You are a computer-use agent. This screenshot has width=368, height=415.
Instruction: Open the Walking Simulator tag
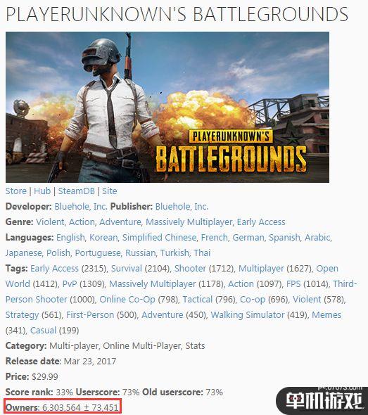(248, 315)
